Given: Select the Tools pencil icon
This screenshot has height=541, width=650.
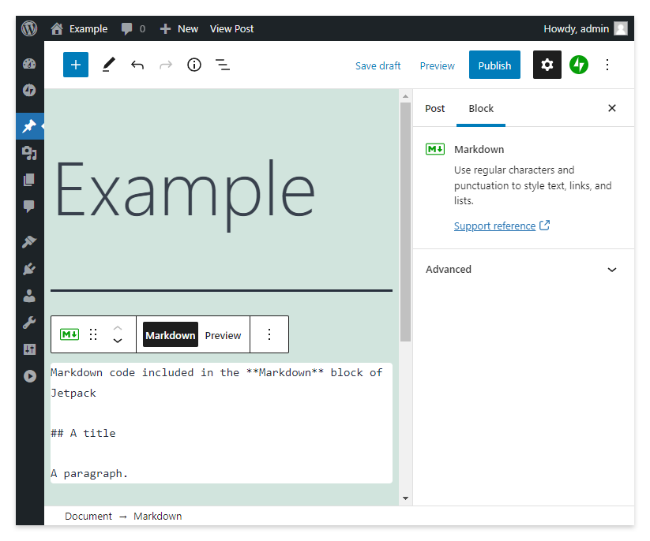Looking at the screenshot, I should (109, 65).
